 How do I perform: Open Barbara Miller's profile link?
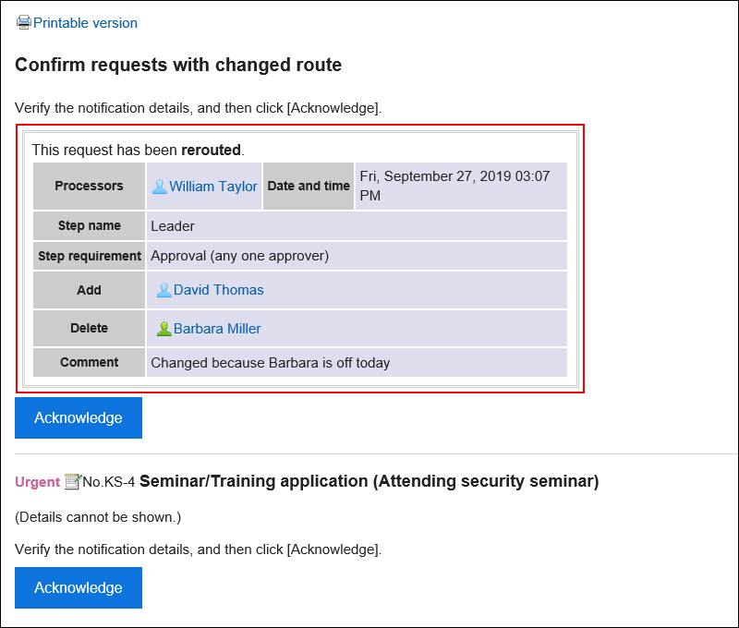[x=217, y=329]
